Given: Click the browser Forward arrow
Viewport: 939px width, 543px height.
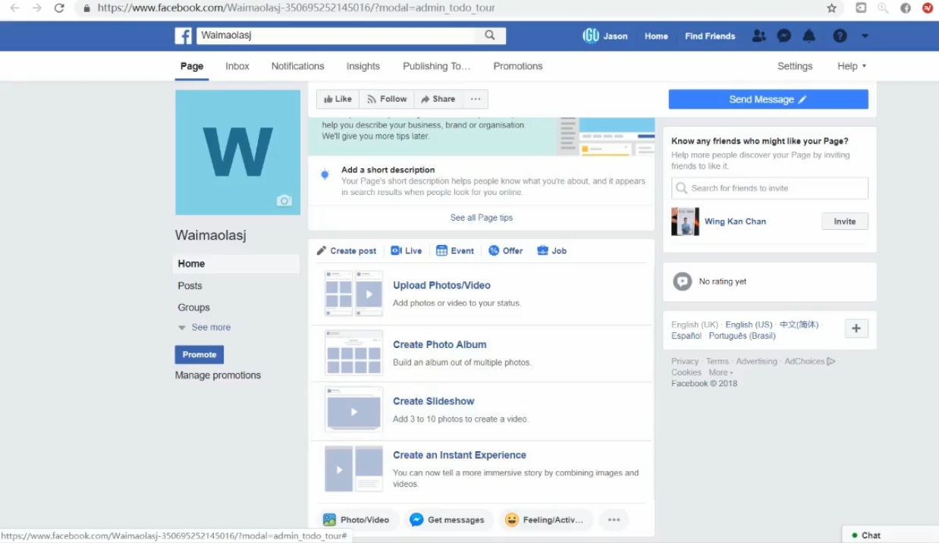Looking at the screenshot, I should [x=36, y=8].
